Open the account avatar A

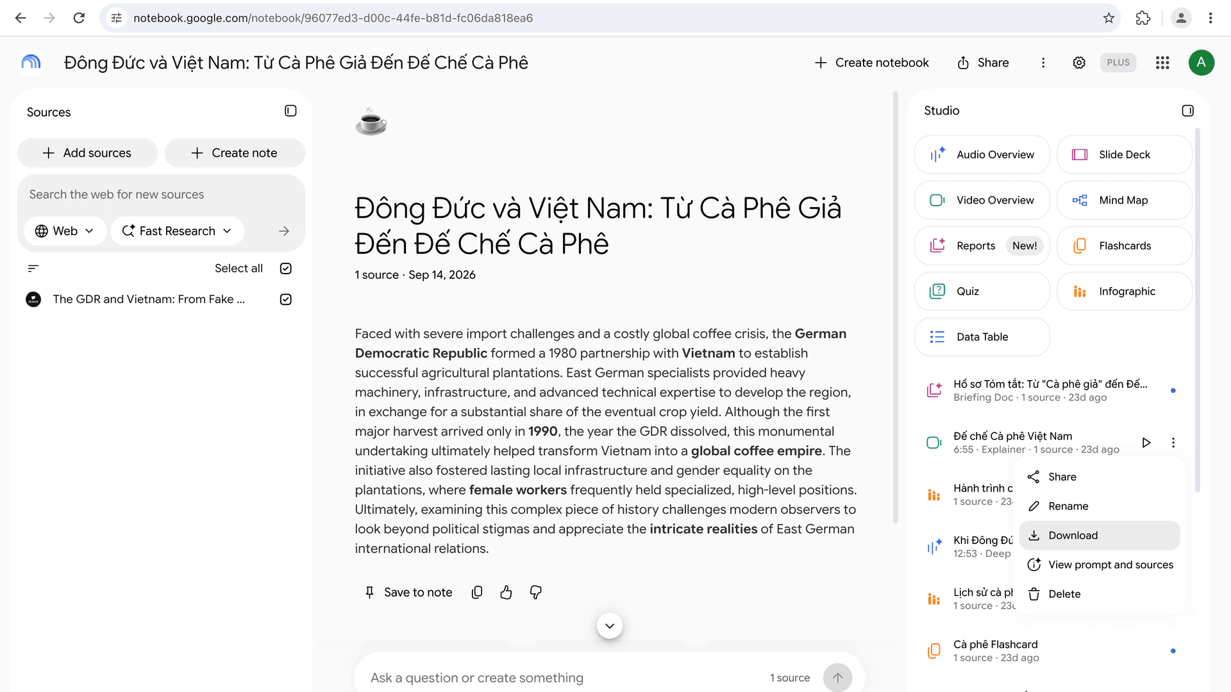tap(1201, 63)
